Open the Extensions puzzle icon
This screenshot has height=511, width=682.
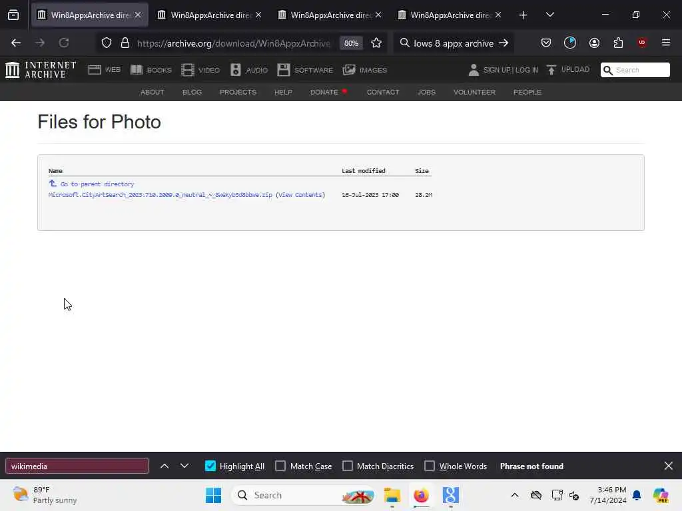[618, 43]
